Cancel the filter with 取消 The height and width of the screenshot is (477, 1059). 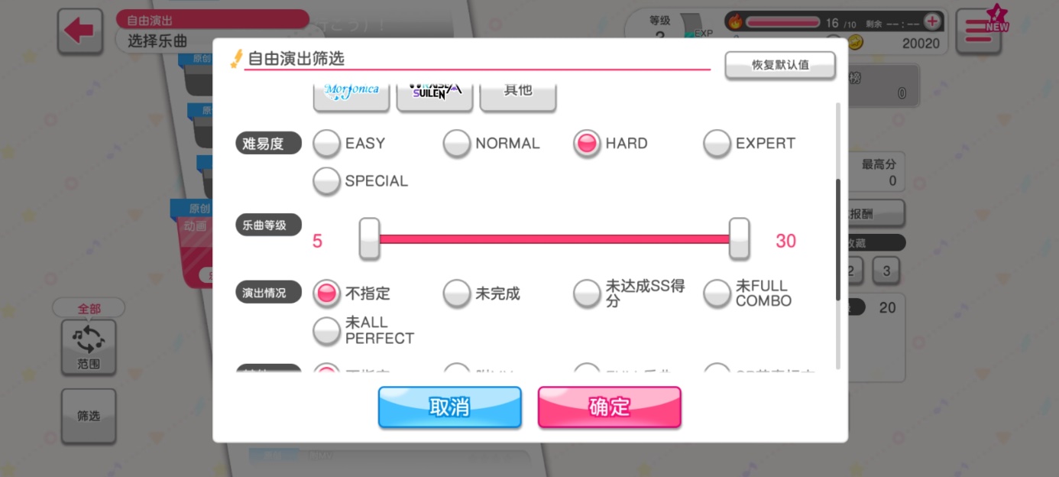click(x=449, y=407)
